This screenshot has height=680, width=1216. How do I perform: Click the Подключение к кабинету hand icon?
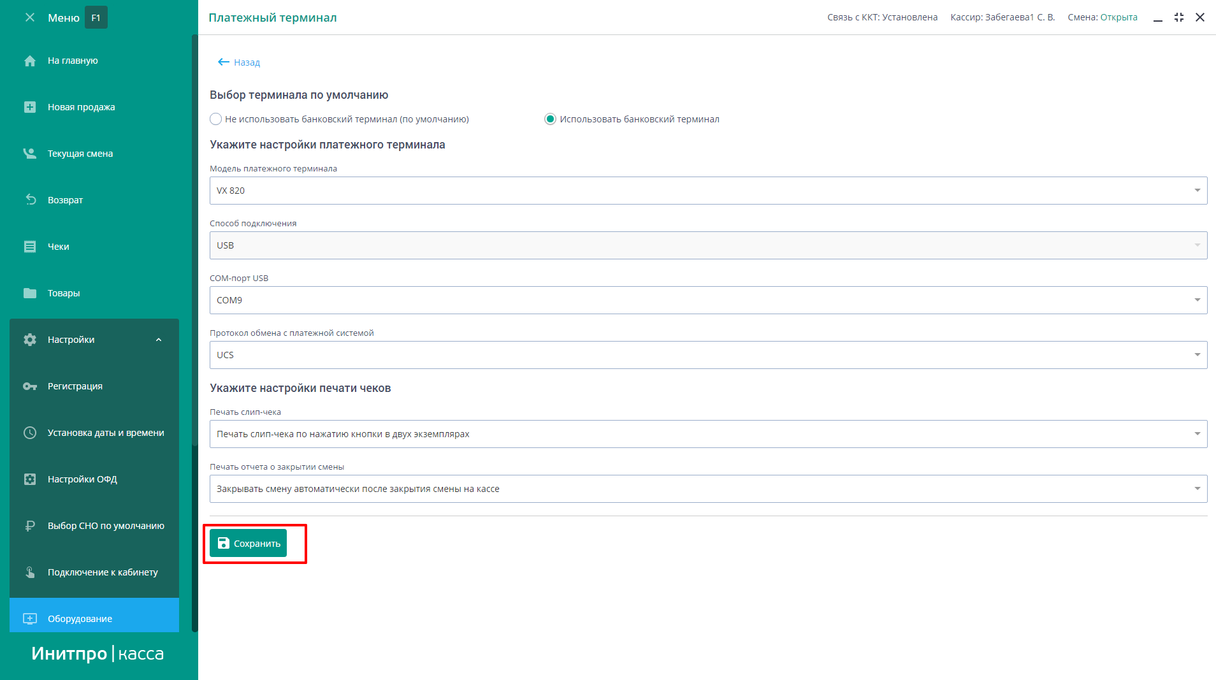pyautogui.click(x=30, y=572)
